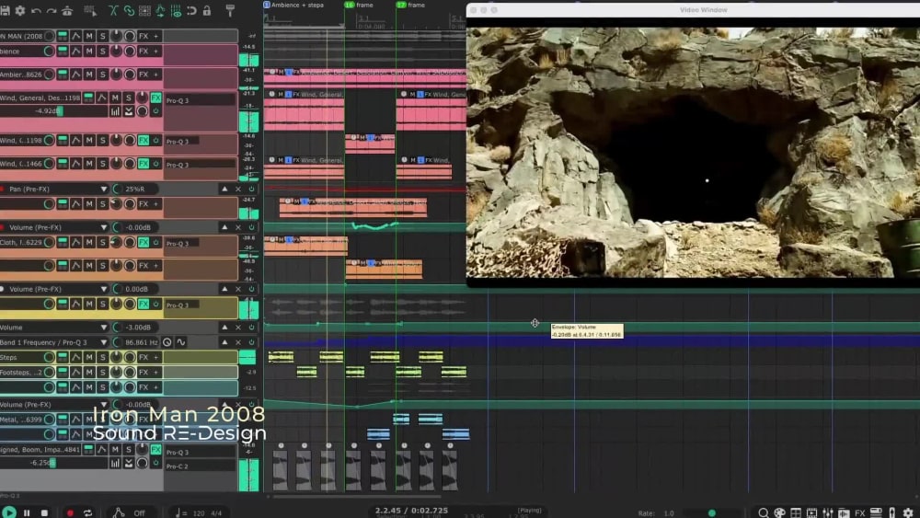920x518 pixels.
Task: Hide the Pan (Pre-FX) envelope with X
Action: 238,189
